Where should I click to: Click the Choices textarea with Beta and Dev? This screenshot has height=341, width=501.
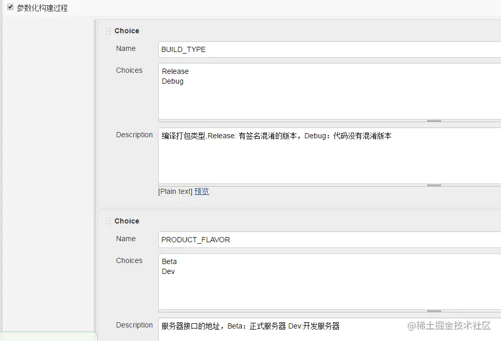pos(329,282)
